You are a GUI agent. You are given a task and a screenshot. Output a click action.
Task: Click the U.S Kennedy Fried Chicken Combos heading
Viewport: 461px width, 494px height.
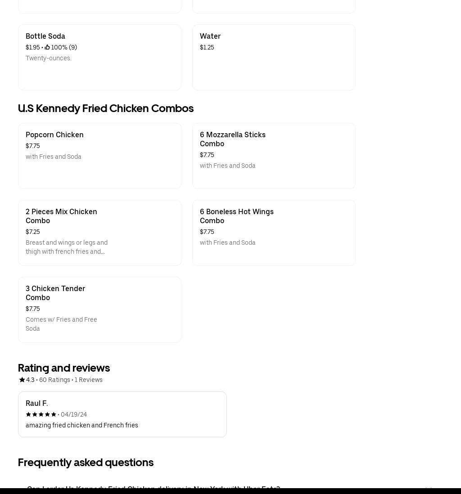(x=106, y=108)
